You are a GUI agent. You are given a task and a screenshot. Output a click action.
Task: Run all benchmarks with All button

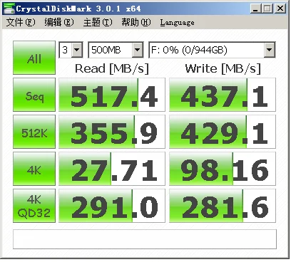pos(34,58)
